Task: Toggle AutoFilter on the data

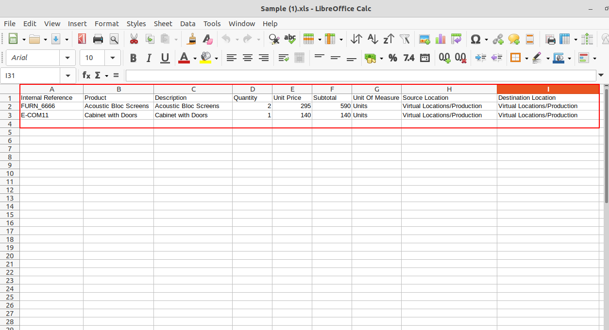Action: [405, 39]
